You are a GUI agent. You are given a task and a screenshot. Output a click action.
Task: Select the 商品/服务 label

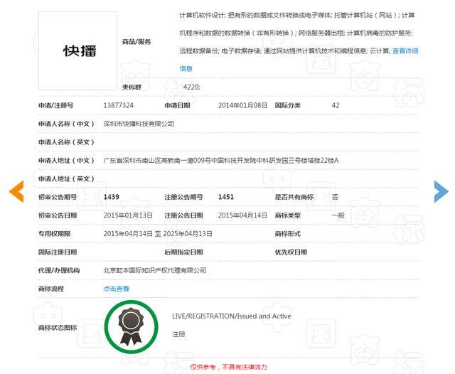point(136,42)
